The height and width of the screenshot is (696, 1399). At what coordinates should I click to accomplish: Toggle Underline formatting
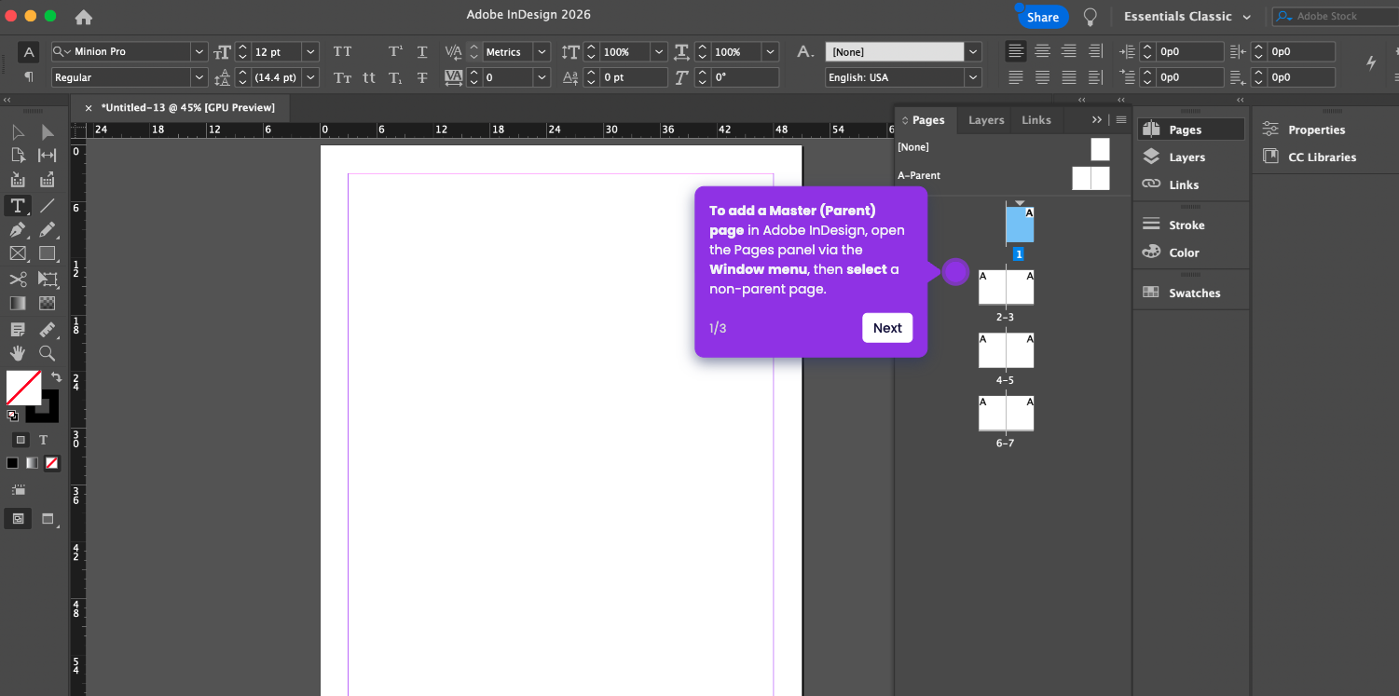tap(422, 52)
